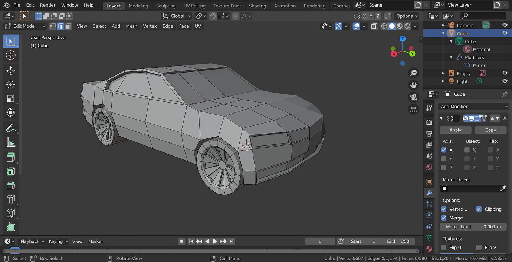The width and height of the screenshot is (512, 262).
Task: Open the Transform Orientation dropdown showing Global
Action: tap(177, 16)
